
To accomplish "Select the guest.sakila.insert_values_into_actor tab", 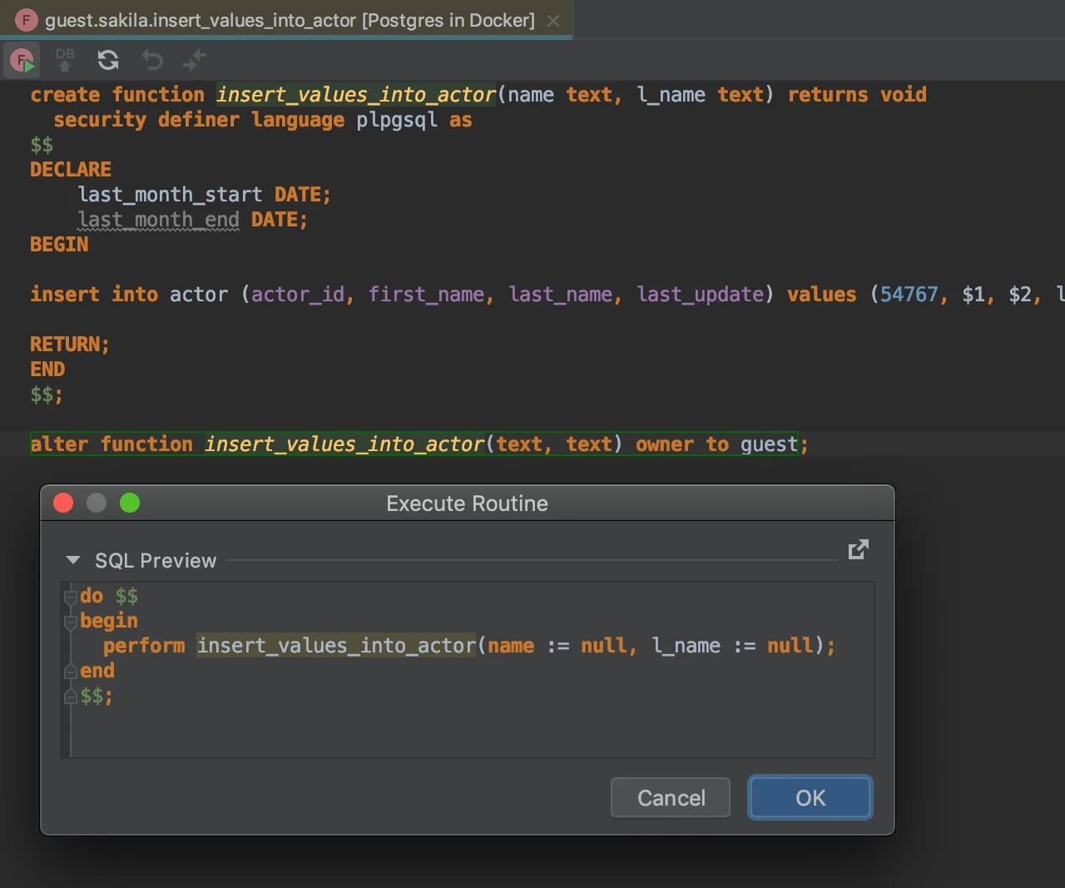I will (x=290, y=20).
